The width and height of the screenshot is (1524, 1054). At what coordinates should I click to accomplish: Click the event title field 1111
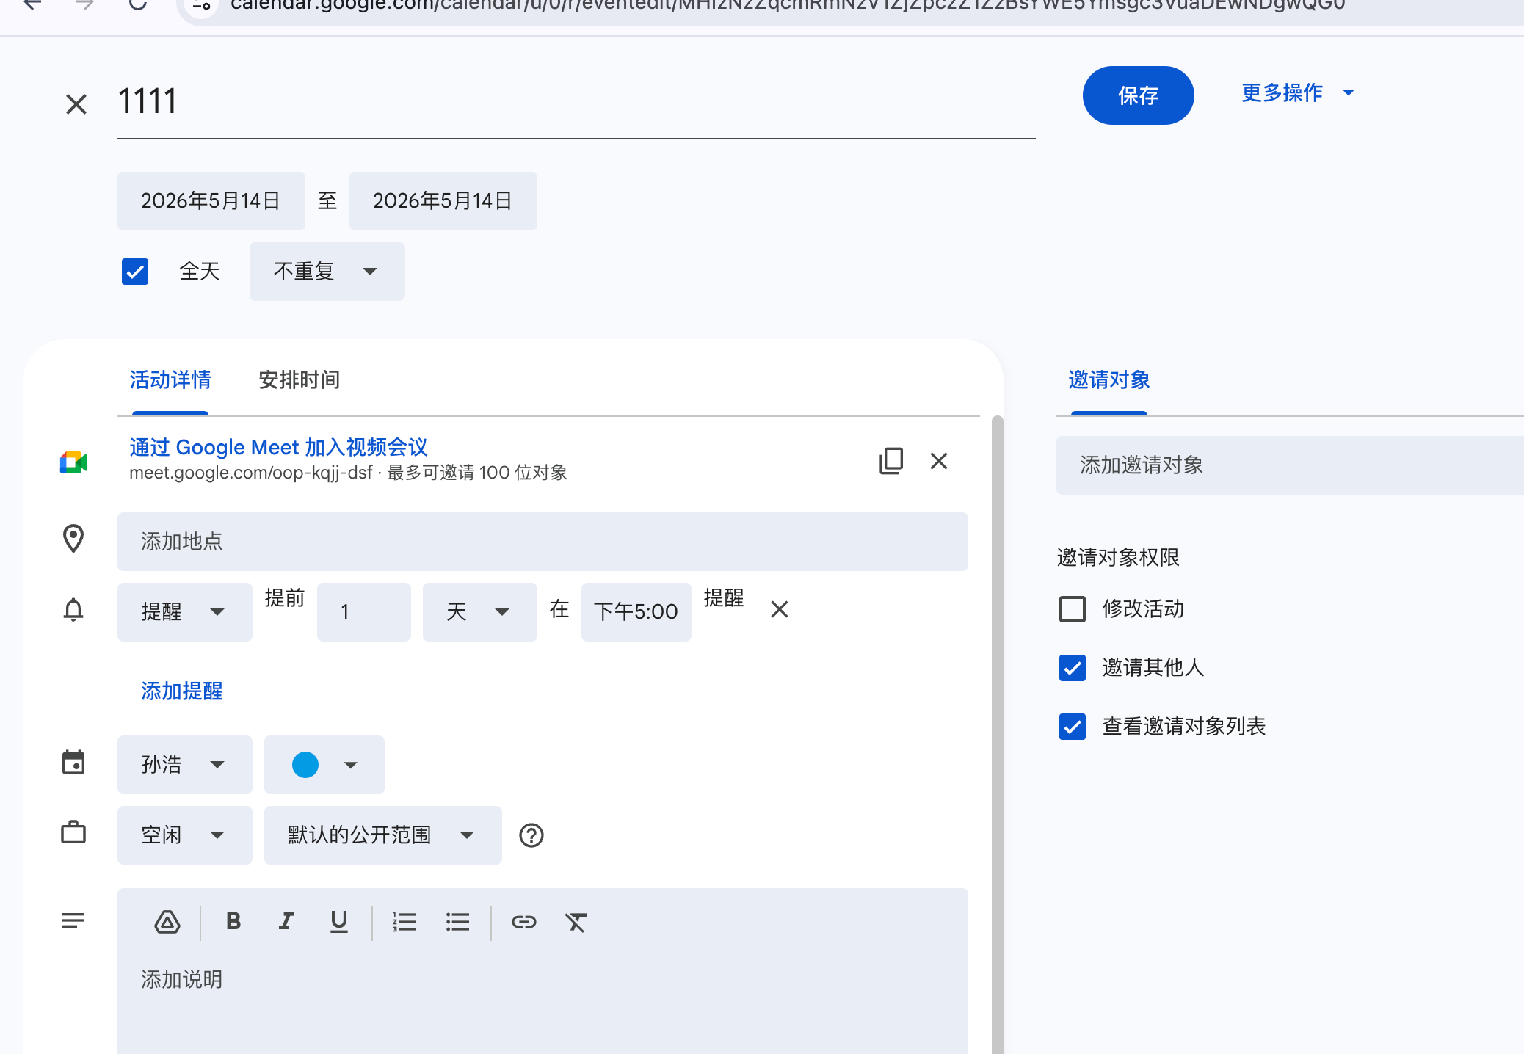pos(576,101)
